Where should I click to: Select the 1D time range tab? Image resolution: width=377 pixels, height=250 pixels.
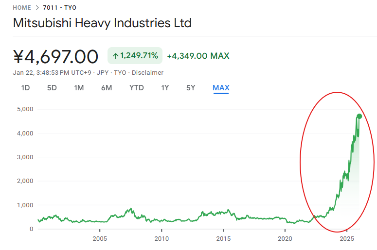coord(25,88)
